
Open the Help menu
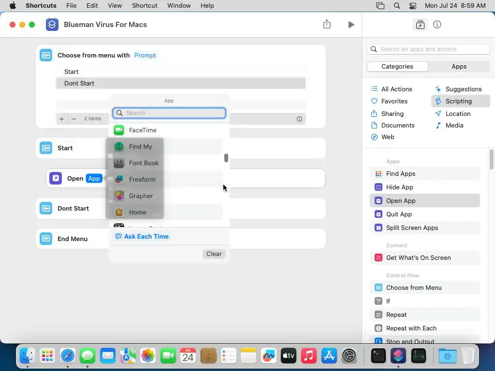click(207, 6)
